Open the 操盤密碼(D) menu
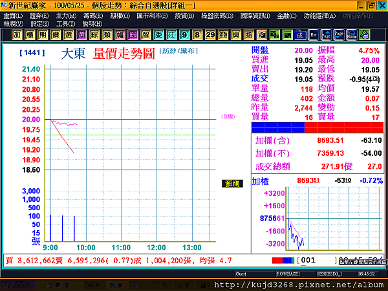This screenshot has width=388, height=291. 217,16
